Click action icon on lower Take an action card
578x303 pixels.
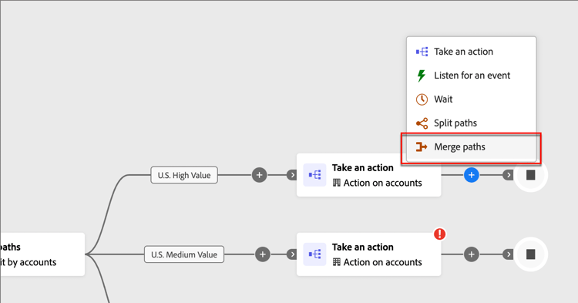[x=314, y=254]
